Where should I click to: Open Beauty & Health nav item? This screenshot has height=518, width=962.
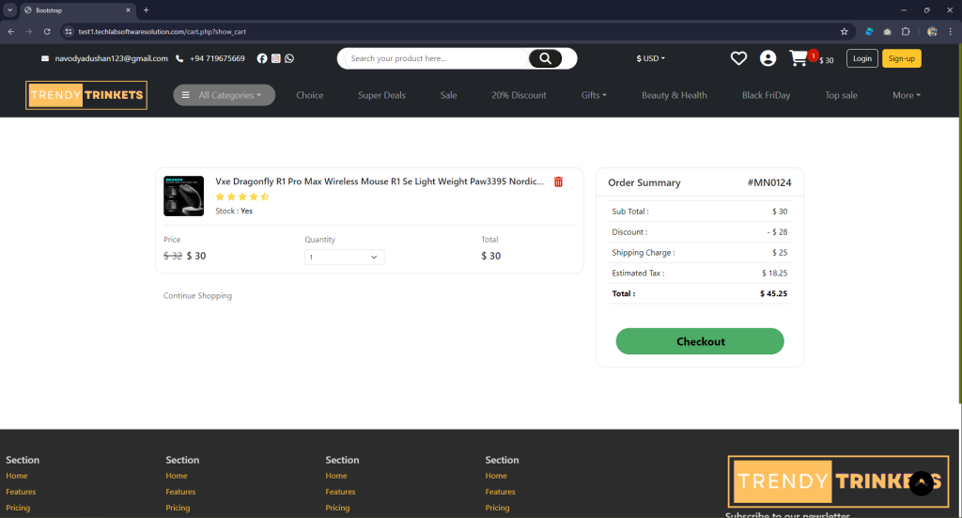(x=675, y=95)
